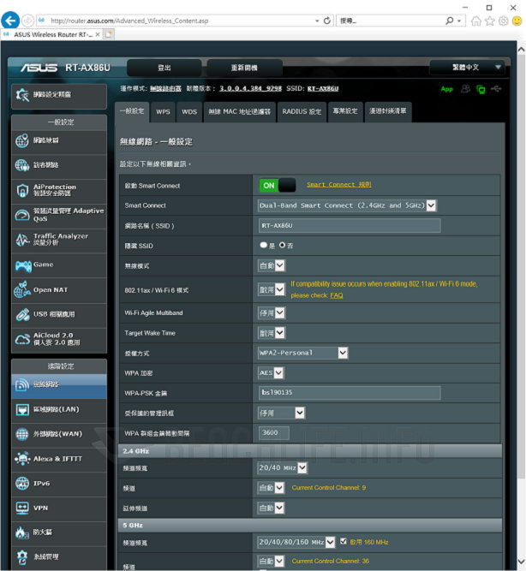Click the group key rotation interval field
The height and width of the screenshot is (571, 526).
tap(274, 432)
